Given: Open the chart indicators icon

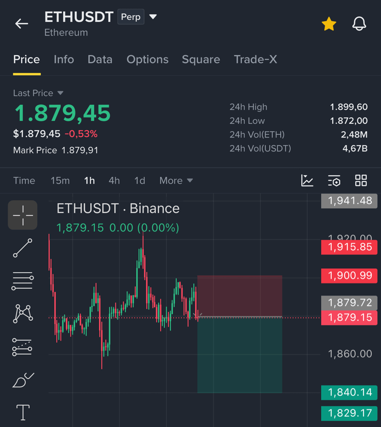Looking at the screenshot, I should pos(307,180).
